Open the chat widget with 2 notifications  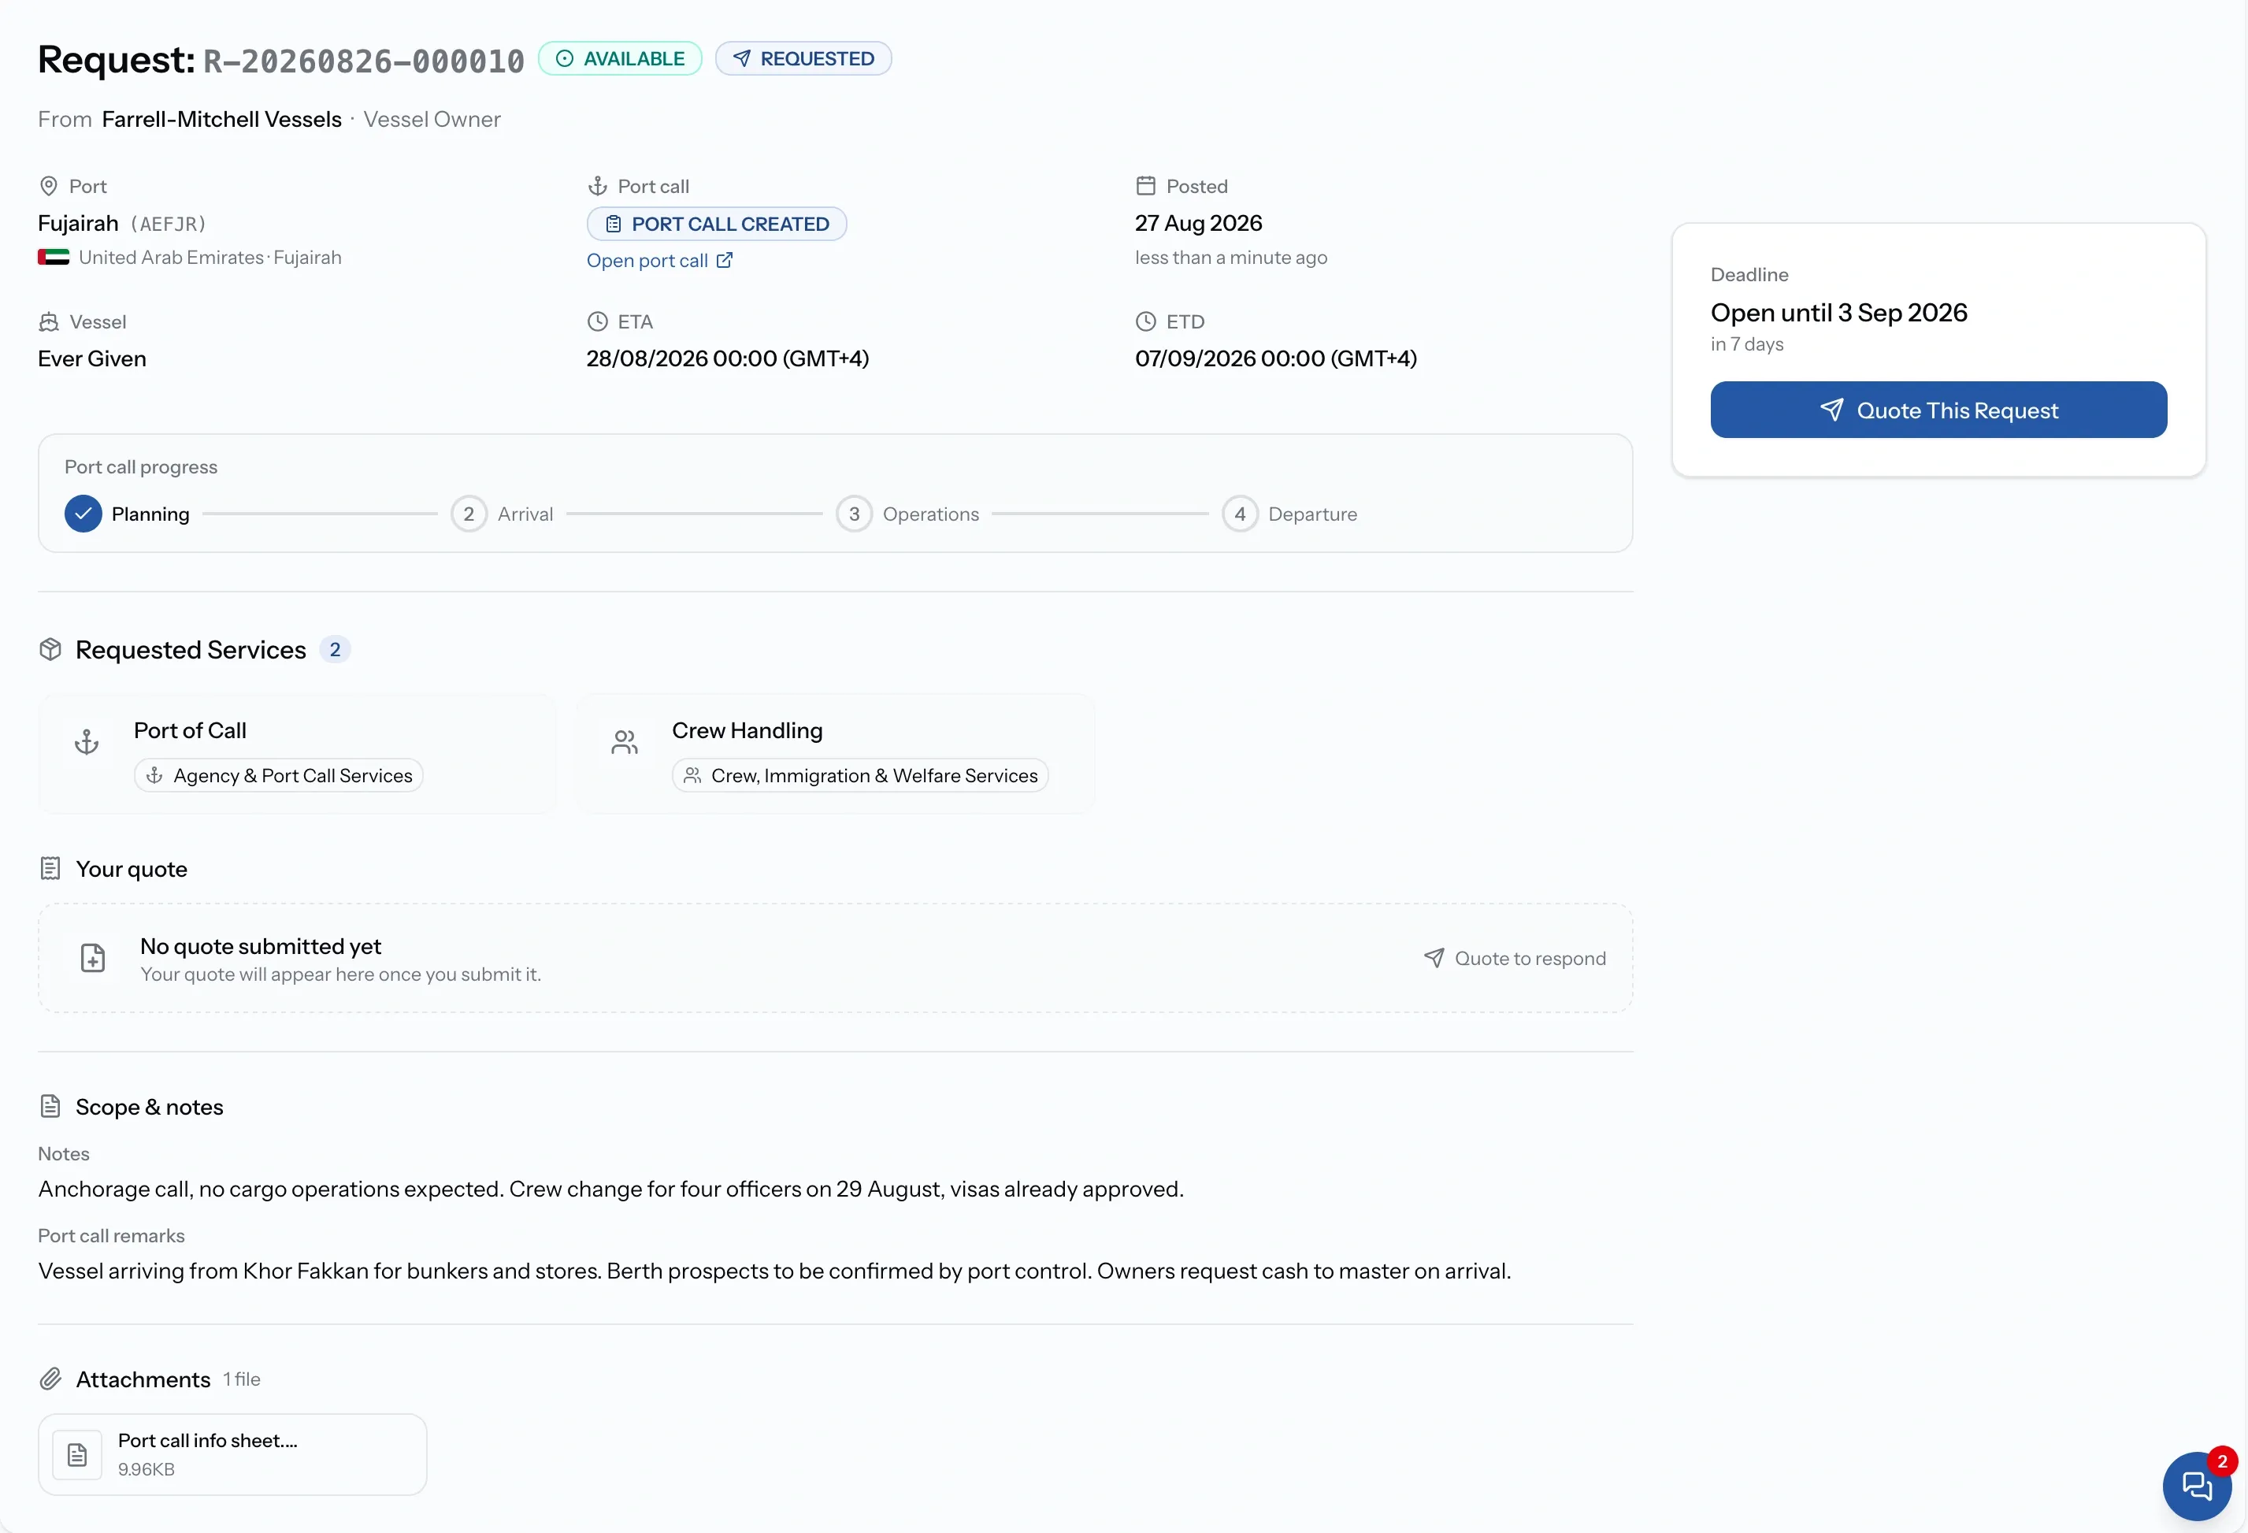tap(2197, 1486)
